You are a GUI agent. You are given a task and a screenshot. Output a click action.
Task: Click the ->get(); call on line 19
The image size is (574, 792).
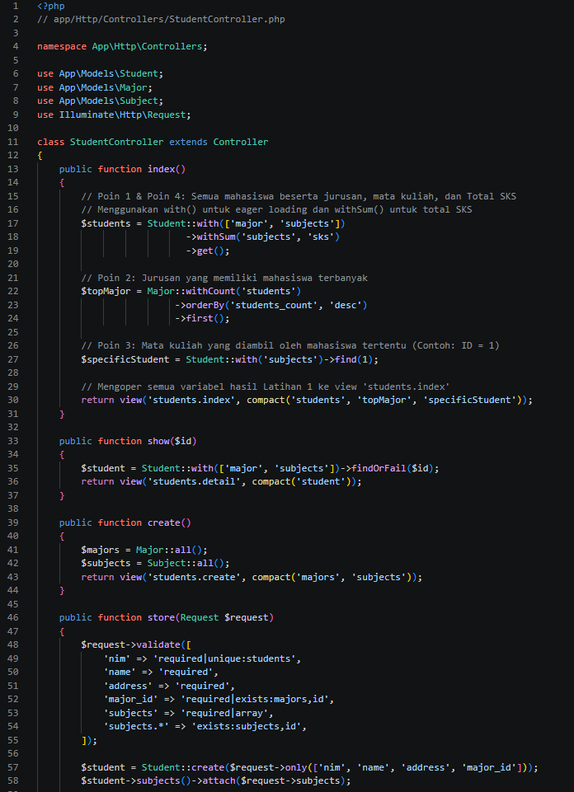208,251
